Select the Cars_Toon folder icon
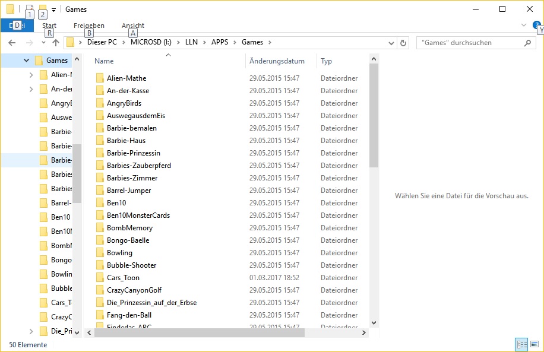The image size is (544, 352). tap(100, 278)
